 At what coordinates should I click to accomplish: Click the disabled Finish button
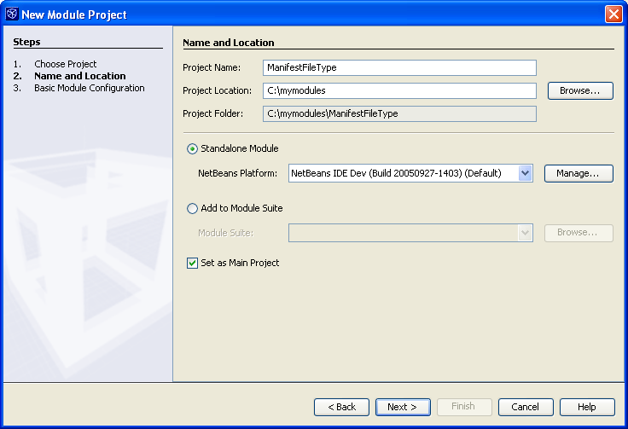464,407
